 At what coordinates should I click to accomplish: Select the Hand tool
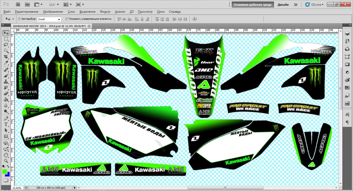(6, 155)
